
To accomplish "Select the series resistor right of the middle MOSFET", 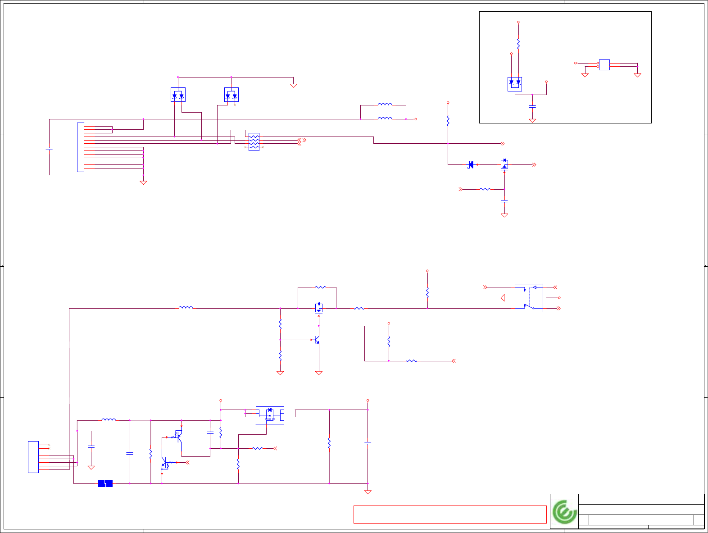I will (x=359, y=309).
